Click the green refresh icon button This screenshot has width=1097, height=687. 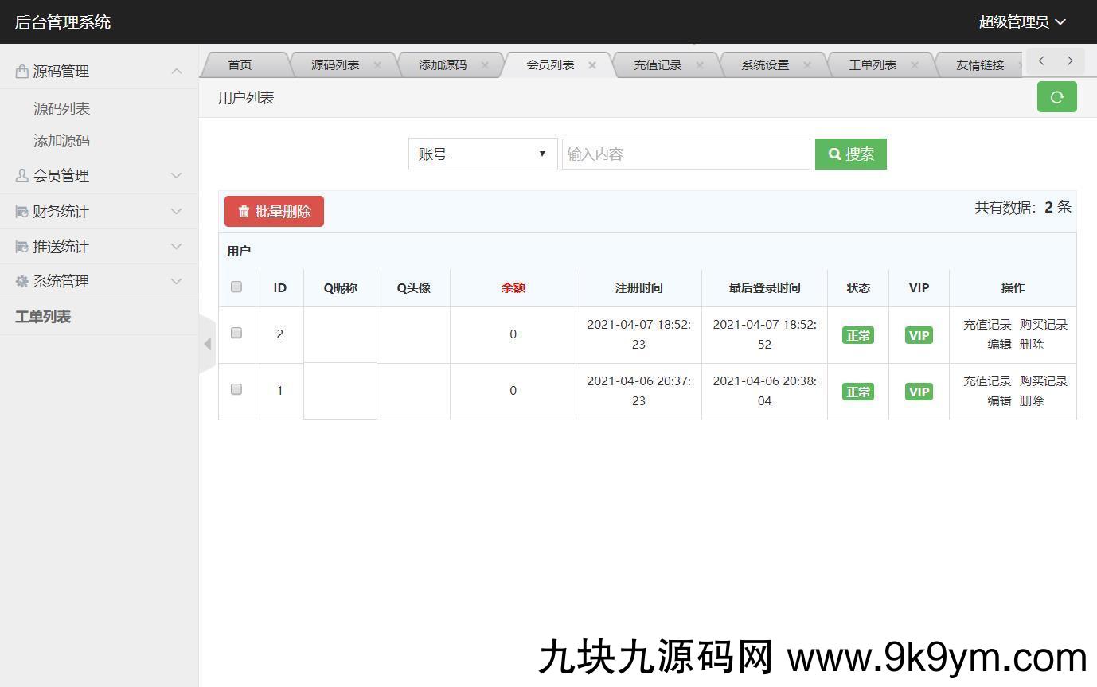click(x=1056, y=97)
